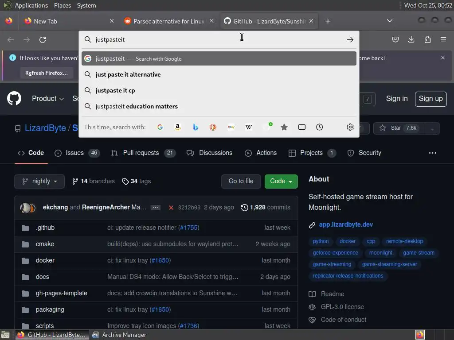Search with Wikipedia icon in one-off row
The width and height of the screenshot is (454, 340).
(249, 127)
